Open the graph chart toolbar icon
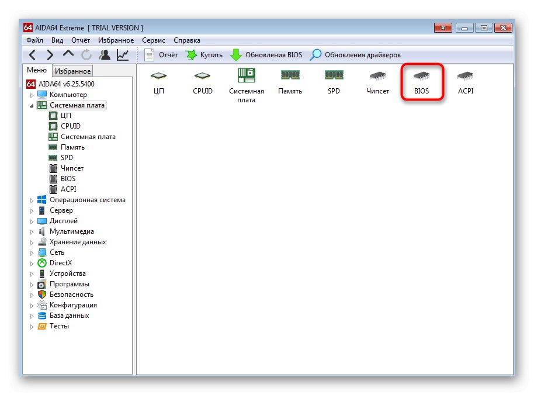 (123, 54)
